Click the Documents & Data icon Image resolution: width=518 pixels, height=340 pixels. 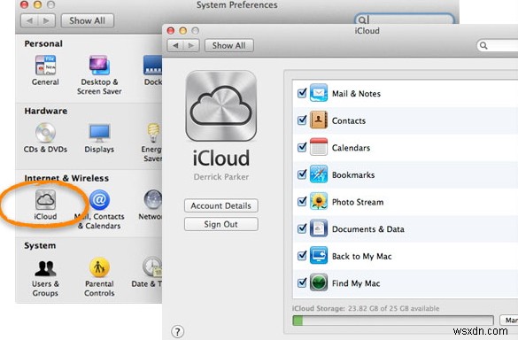(x=319, y=228)
